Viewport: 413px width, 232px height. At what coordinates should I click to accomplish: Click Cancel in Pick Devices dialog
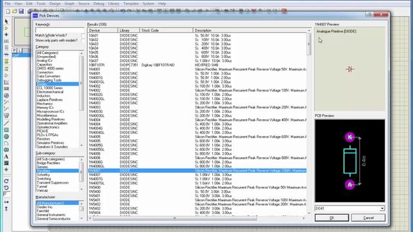coord(368,218)
